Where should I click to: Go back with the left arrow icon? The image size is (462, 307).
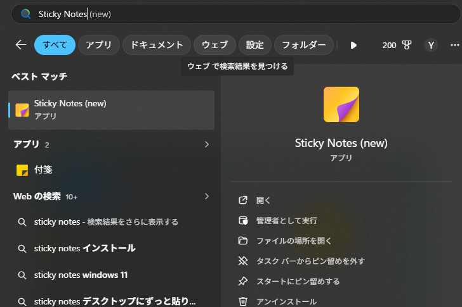21,45
